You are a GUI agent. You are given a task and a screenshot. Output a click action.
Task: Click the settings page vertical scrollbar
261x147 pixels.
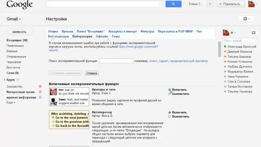click(x=219, y=49)
